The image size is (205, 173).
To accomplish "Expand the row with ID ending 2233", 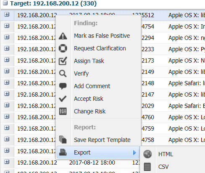I will click(7, 48).
